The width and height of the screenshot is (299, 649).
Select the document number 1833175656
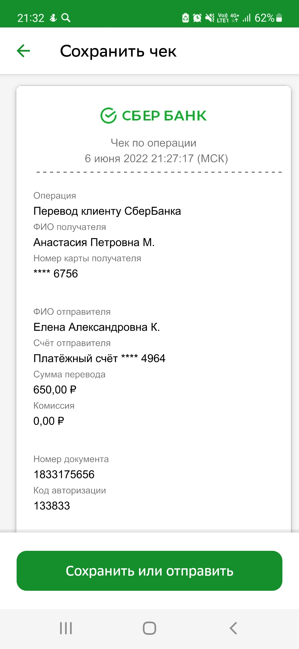point(64,475)
